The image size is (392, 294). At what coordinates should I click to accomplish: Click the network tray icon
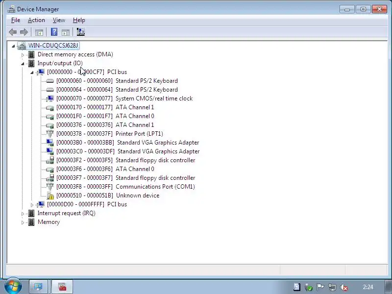332,287
